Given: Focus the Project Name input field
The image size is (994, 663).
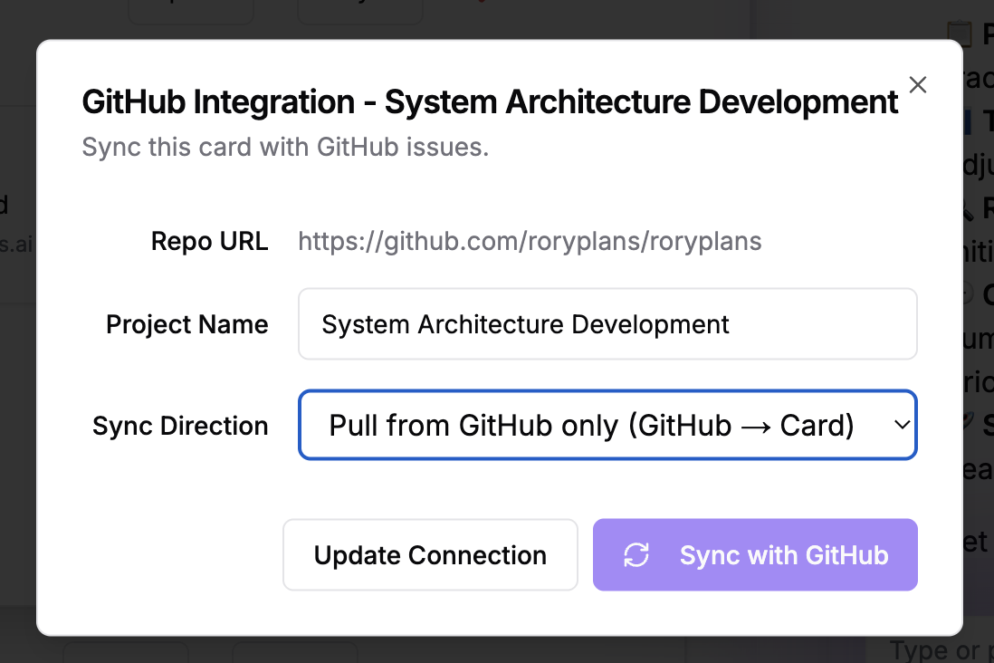Looking at the screenshot, I should 607,324.
